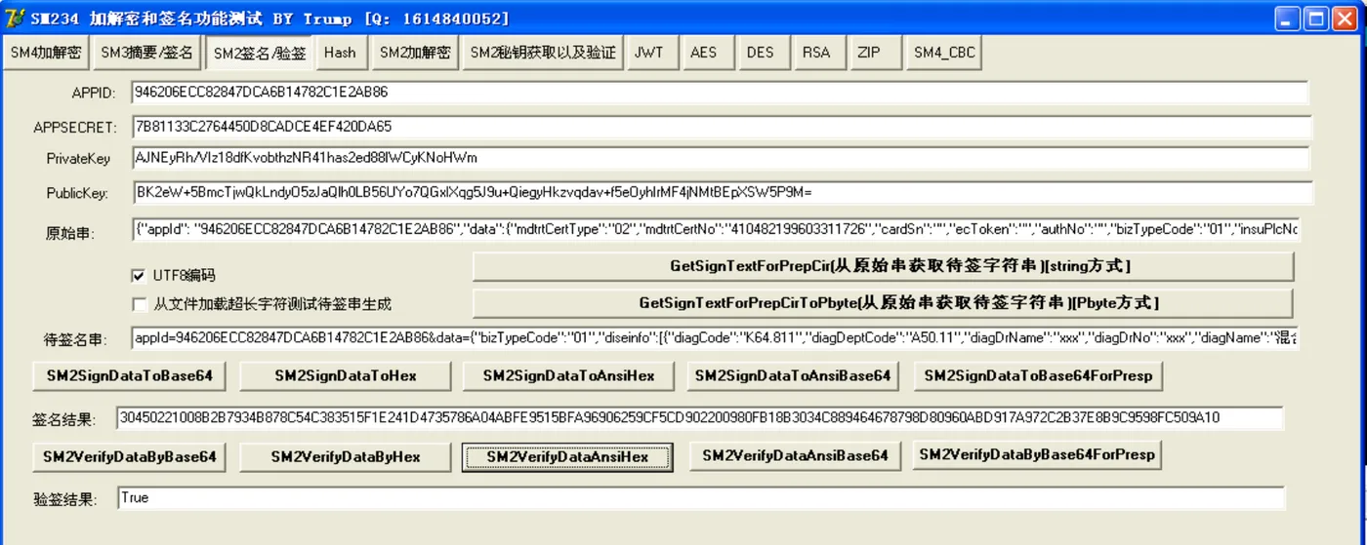
Task: Click the SM2VerifyDataByBase64 button
Action: pos(129,456)
